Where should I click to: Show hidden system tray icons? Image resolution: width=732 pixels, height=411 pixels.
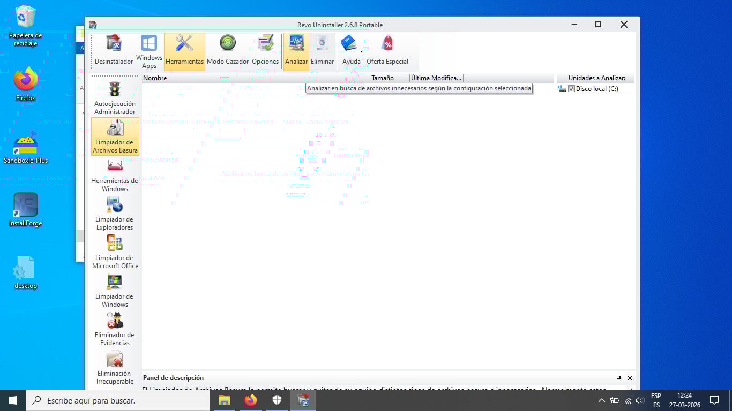(x=601, y=400)
